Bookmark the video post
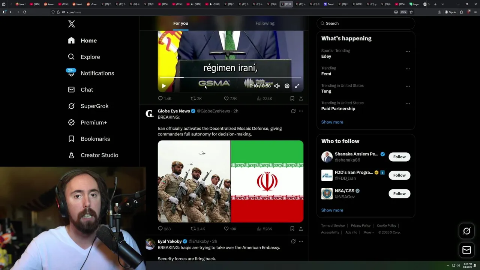The image size is (480, 270). (292, 99)
